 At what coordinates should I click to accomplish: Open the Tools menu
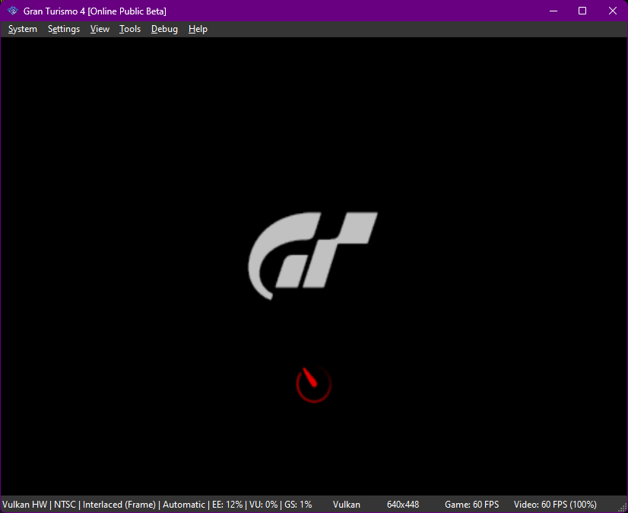coord(130,29)
